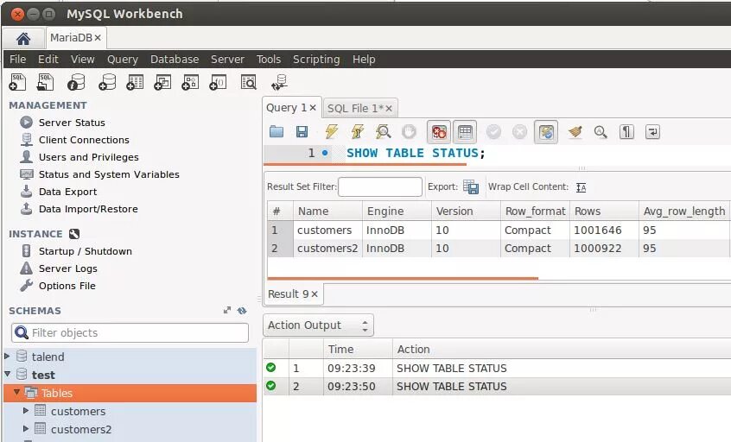Create a new view icon
This screenshot has height=442, width=731.
[162, 82]
